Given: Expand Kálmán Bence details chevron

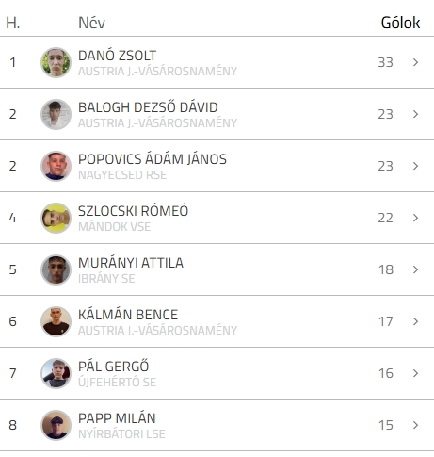Looking at the screenshot, I should [x=415, y=321].
